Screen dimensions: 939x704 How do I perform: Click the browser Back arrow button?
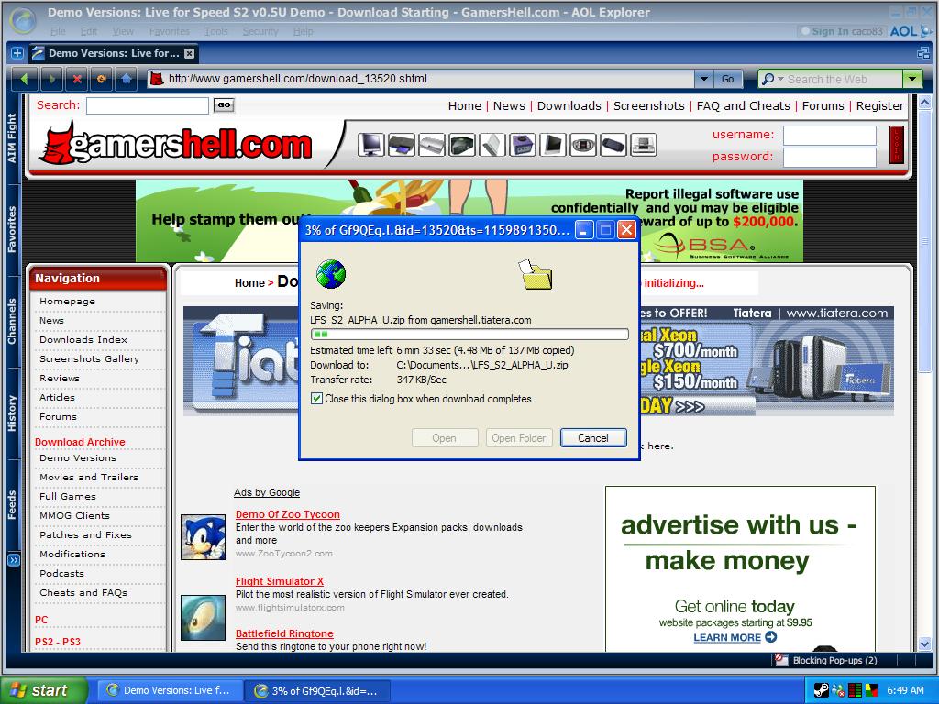25,79
